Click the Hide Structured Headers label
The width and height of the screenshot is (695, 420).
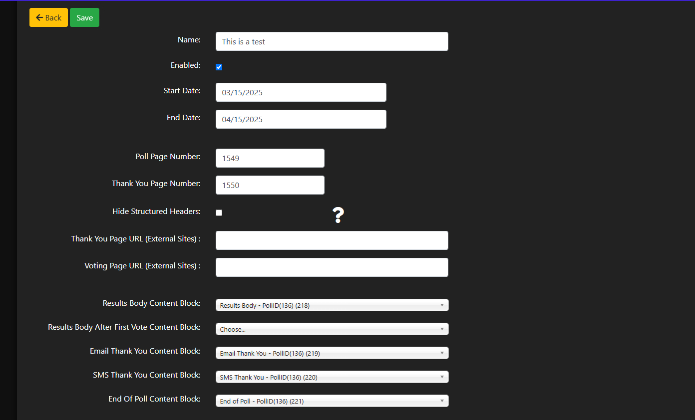[x=156, y=211]
